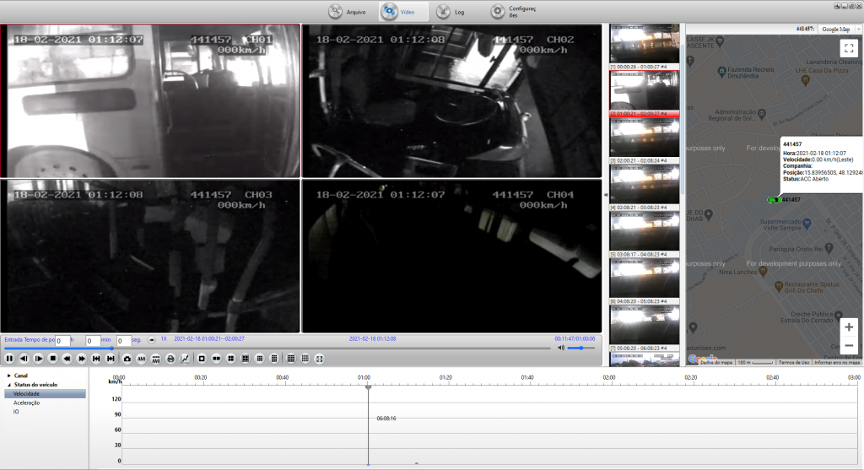Pause the video playback
This screenshot has width=864, height=470.
[10, 359]
